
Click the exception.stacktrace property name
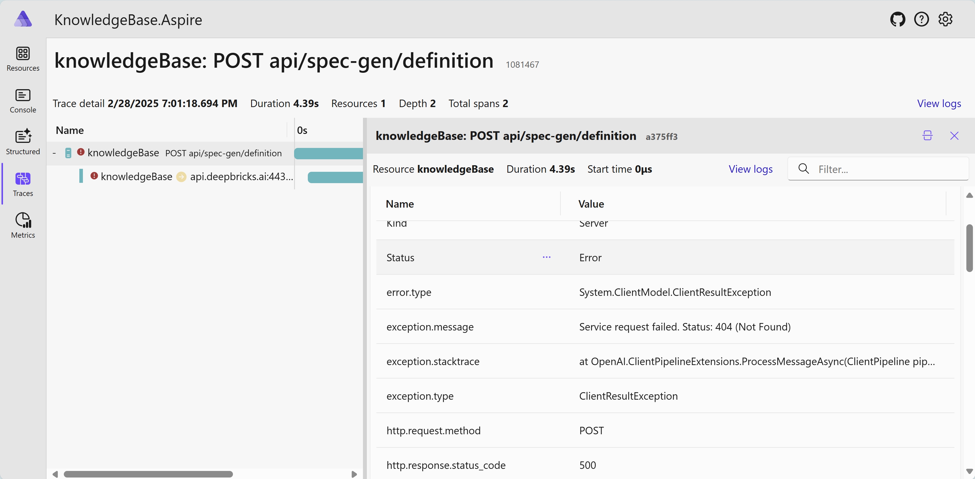coord(432,361)
